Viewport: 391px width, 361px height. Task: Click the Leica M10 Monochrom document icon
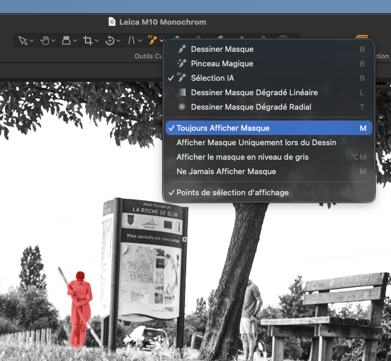click(111, 22)
